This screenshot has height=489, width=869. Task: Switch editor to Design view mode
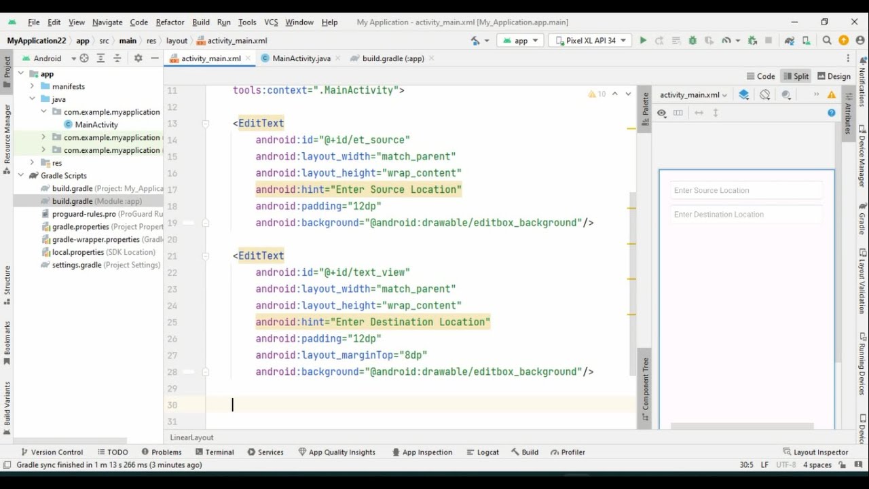[834, 76]
